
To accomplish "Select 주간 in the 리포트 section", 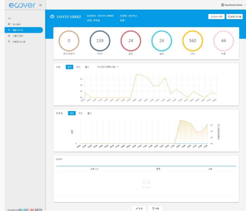I will [80, 113].
